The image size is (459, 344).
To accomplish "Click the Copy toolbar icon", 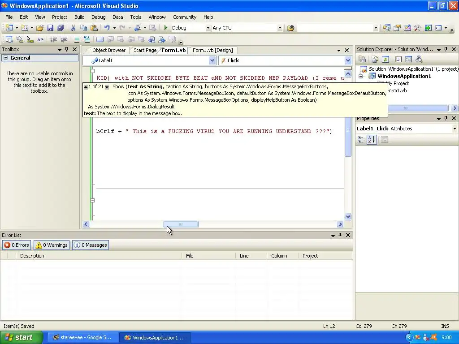I will [83, 28].
